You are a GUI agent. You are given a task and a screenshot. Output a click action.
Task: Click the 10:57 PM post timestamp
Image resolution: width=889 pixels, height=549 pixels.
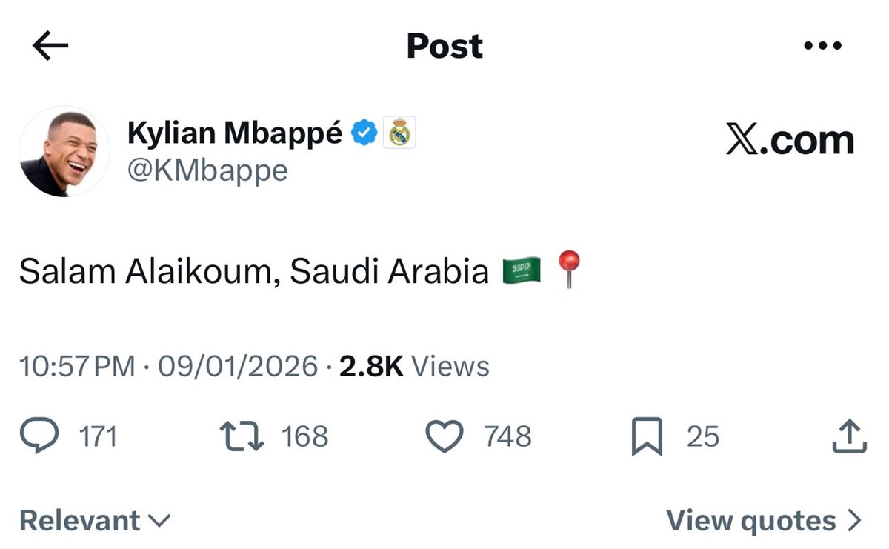coord(77,367)
